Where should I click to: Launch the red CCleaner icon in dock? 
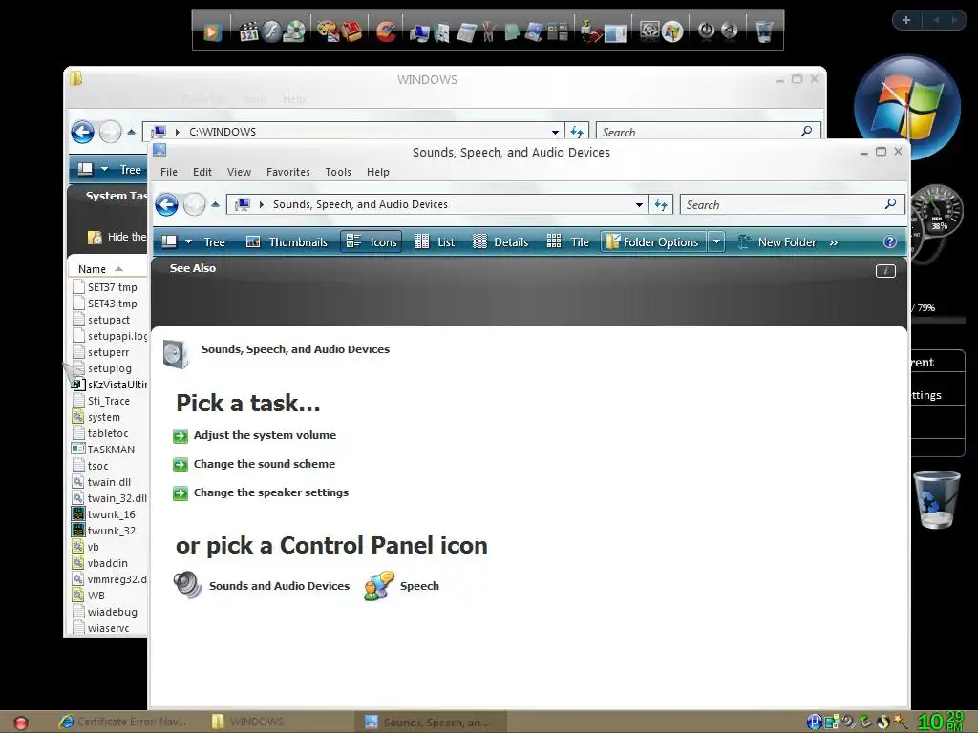(x=386, y=31)
